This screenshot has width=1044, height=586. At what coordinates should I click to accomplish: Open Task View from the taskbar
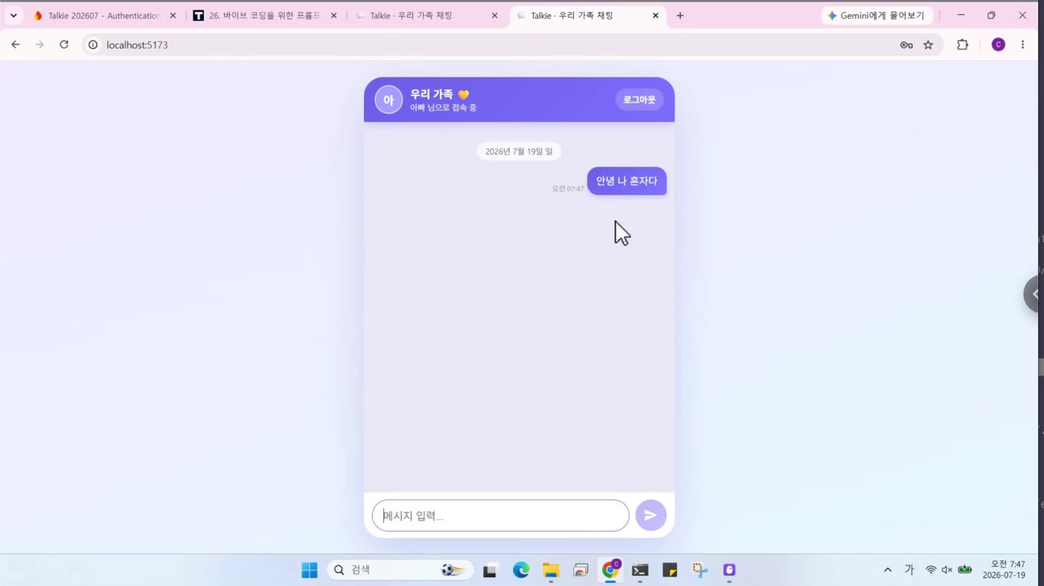(490, 570)
